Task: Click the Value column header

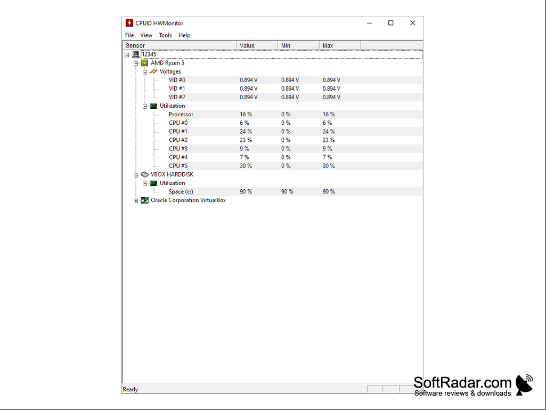Action: pyautogui.click(x=257, y=45)
